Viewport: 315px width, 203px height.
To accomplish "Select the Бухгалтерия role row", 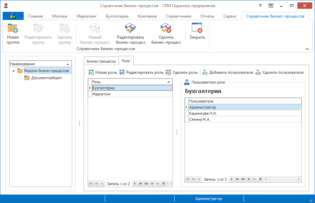I will coord(132,88).
